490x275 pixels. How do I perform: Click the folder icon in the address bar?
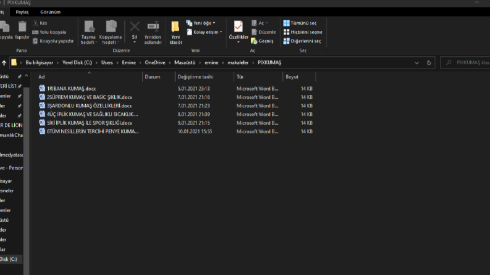pos(14,62)
